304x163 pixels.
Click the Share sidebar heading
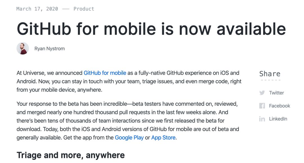coord(270,74)
